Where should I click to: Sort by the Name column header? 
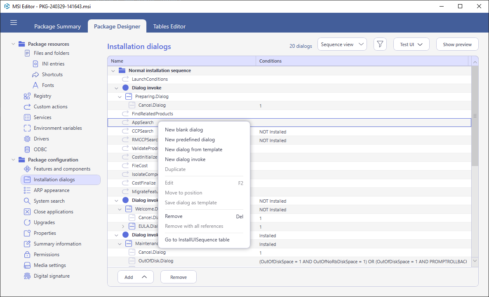tap(181, 61)
